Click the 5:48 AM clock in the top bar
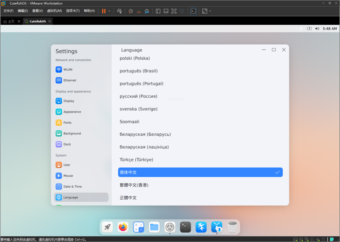 (330, 29)
